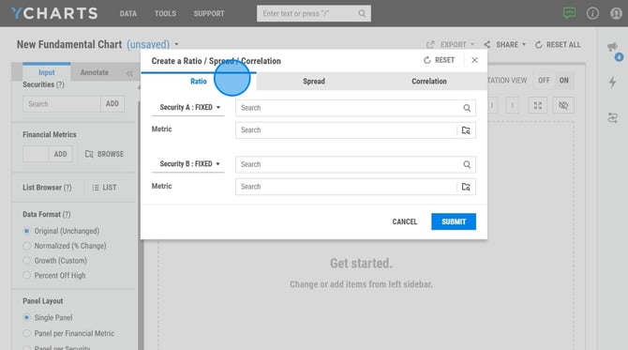This screenshot has height=350, width=628.
Task: Click ADD next to Securities search
Action: coord(112,104)
